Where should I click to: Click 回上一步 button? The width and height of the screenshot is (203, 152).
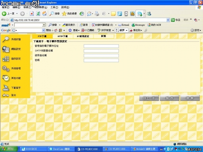[149, 98]
